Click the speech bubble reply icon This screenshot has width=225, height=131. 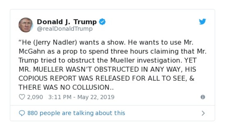22,113
